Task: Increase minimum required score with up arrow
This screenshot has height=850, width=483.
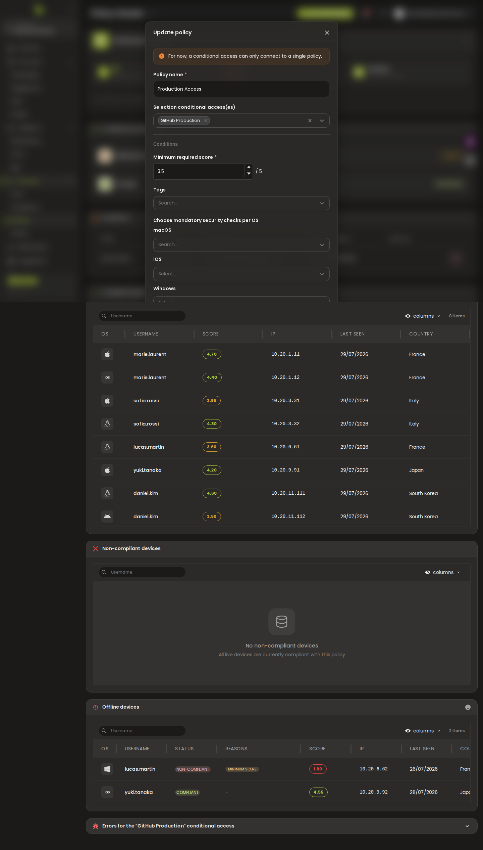Action: point(249,167)
